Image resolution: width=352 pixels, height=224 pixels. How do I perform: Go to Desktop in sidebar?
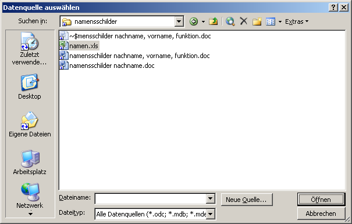coord(30,86)
